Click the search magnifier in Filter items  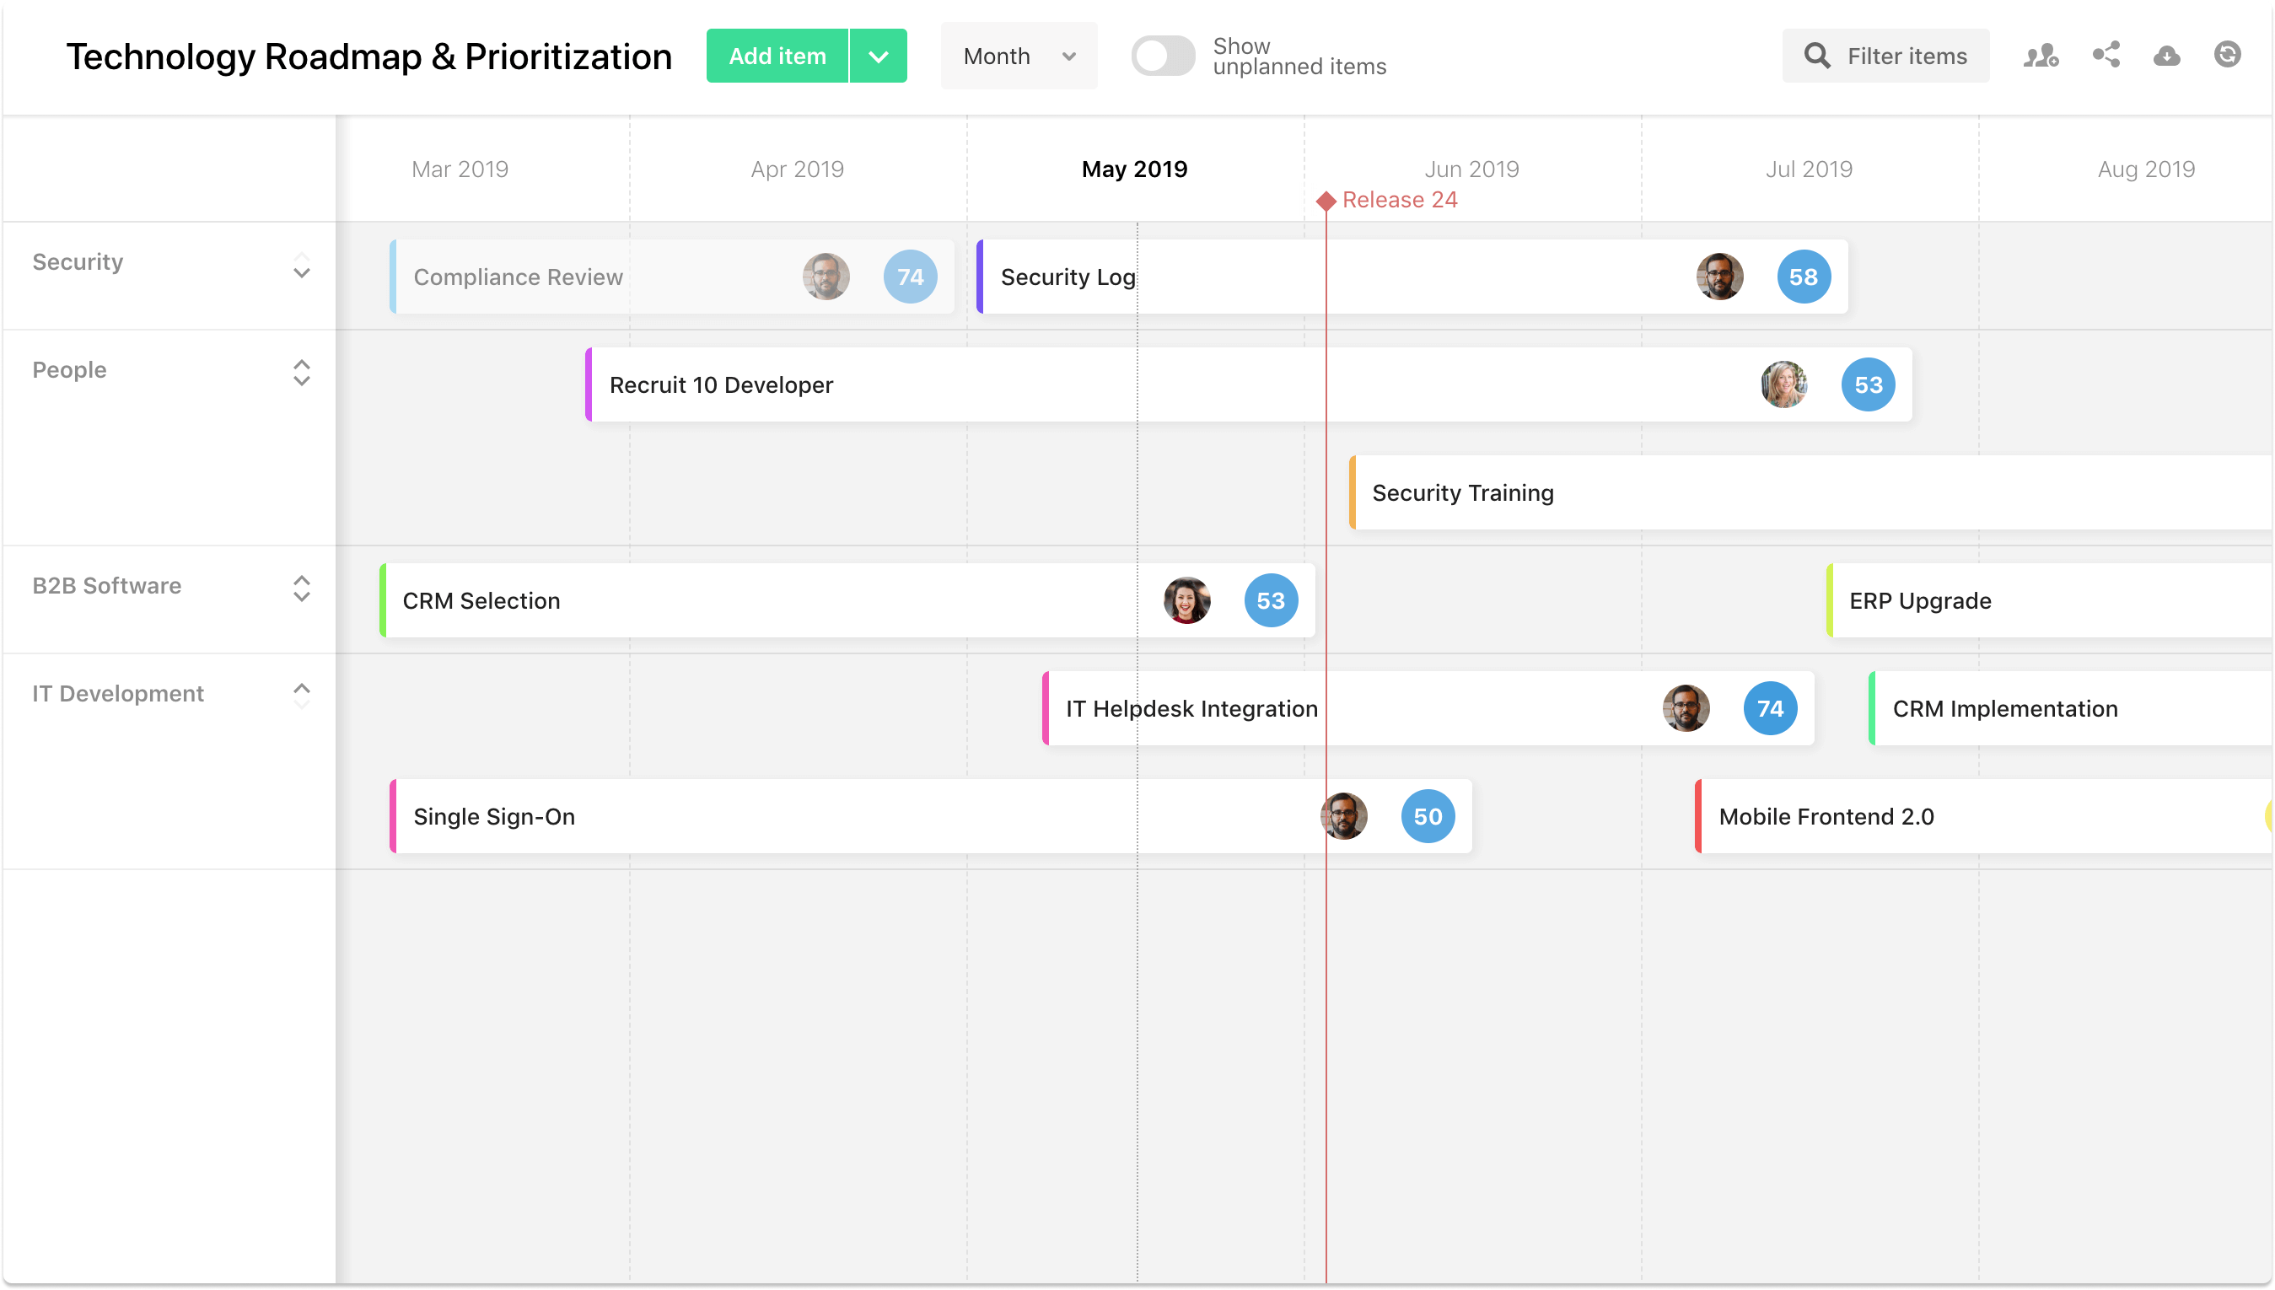tap(1818, 55)
